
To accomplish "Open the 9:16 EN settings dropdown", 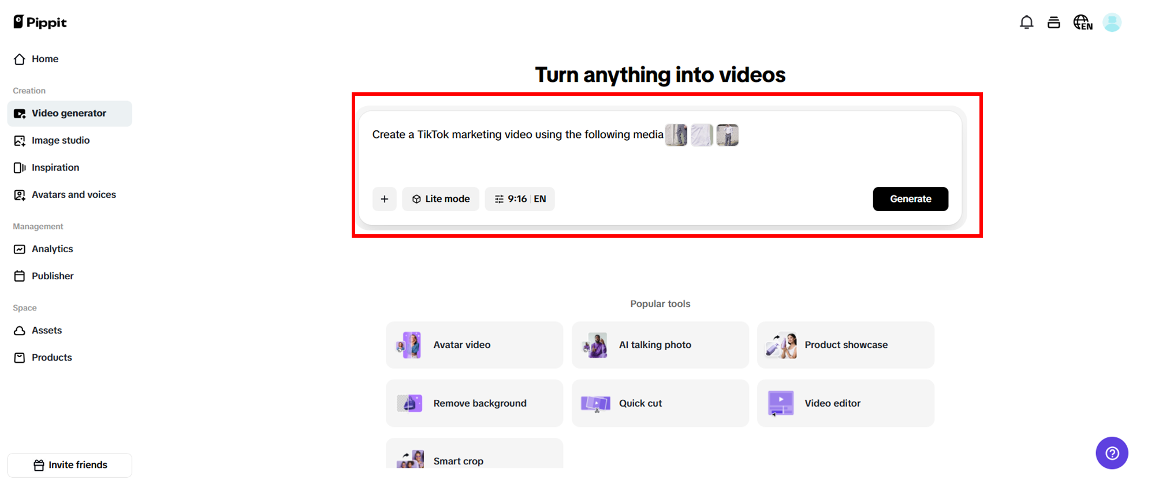I will coord(520,199).
